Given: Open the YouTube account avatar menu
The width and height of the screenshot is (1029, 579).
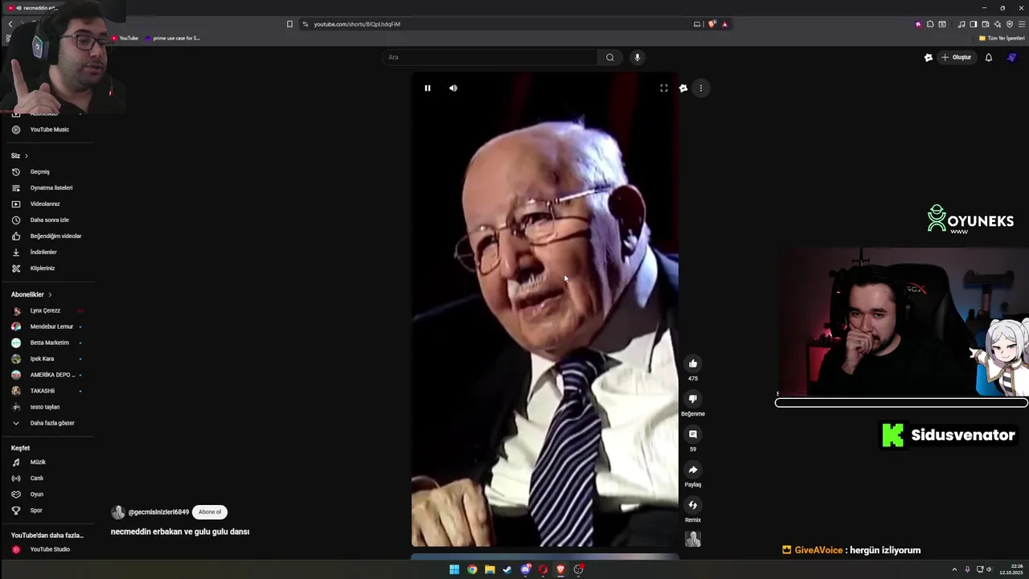Looking at the screenshot, I should pos(1012,57).
